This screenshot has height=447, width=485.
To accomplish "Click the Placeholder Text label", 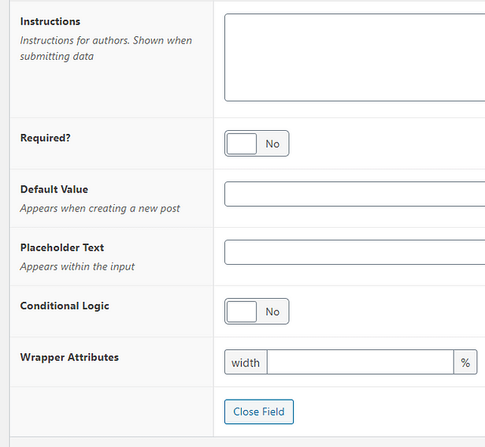I will pos(62,248).
